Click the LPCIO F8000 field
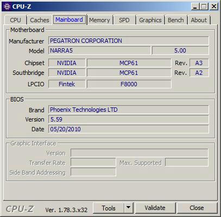Screen dimensions: 221x217 click(129, 84)
